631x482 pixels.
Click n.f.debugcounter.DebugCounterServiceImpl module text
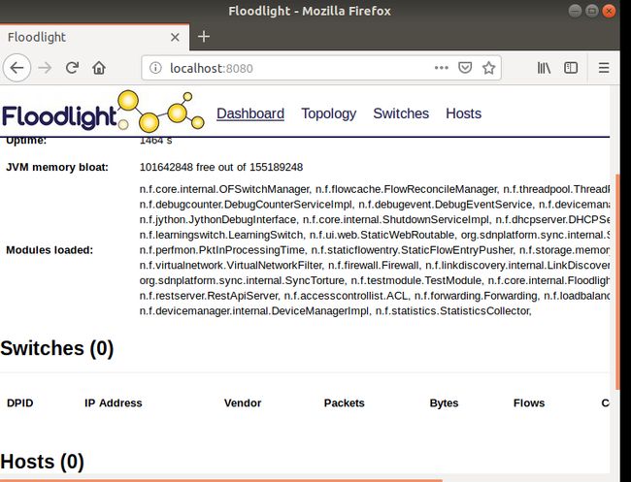pos(245,205)
